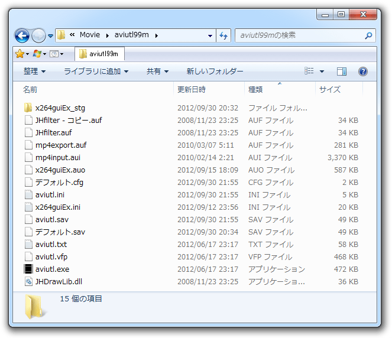Select the mp4input.aui file icon
Image resolution: width=392 pixels, height=338 pixels.
28,157
